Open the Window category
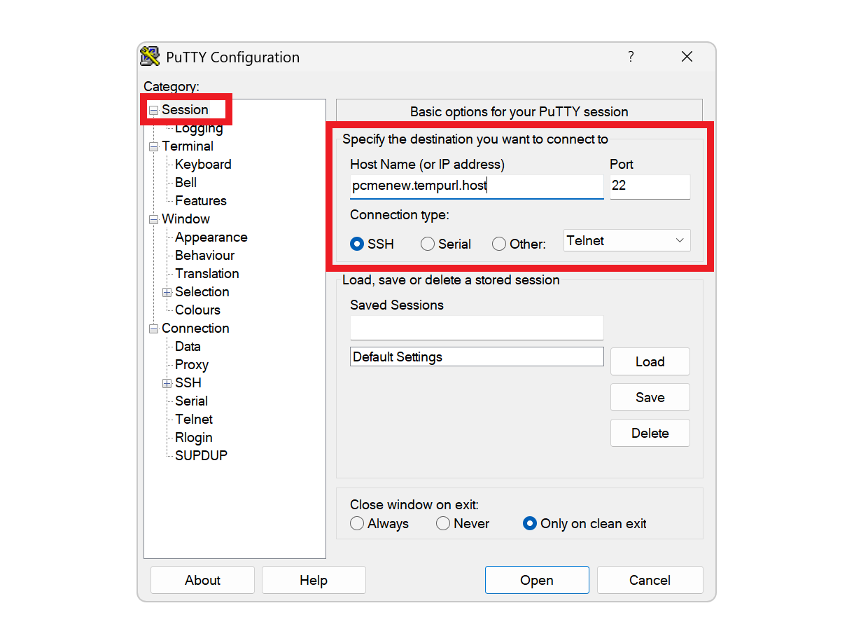Viewport: 854px width, 643px height. [185, 219]
